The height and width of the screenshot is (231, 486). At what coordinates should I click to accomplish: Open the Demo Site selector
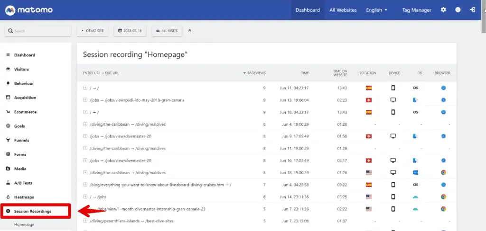93,31
